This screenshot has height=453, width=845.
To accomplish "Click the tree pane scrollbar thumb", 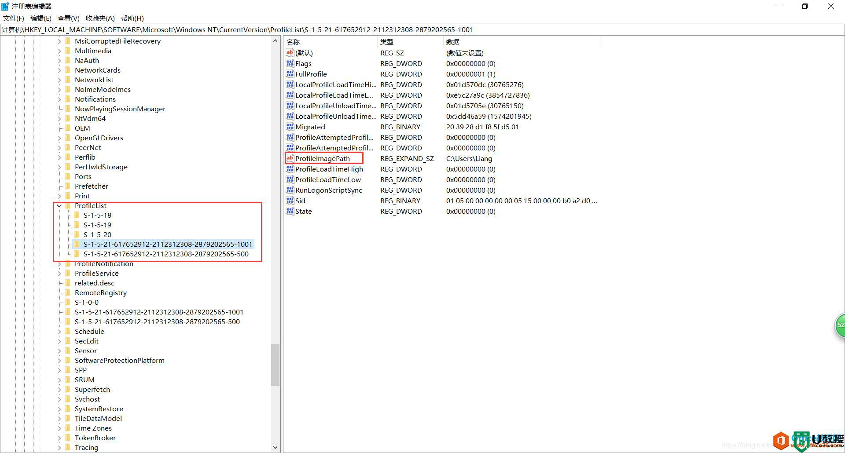I will coord(276,365).
